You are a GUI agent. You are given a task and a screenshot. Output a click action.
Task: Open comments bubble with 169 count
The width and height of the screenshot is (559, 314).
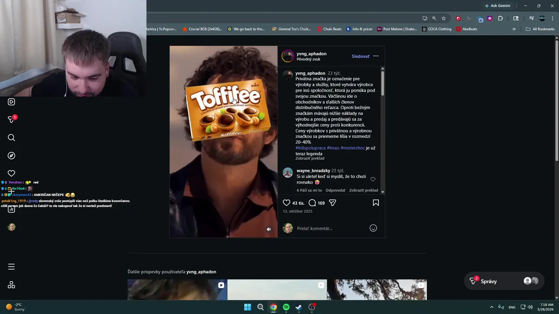coord(317,203)
